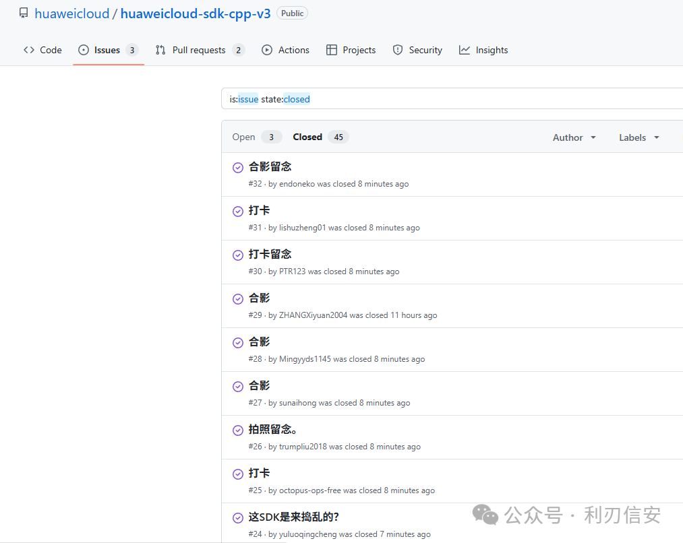Click closed-status icon of issue 拍照留念。

click(238, 430)
